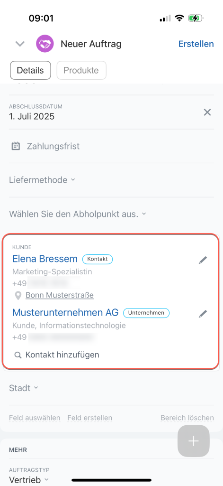Tap Erstellen to create the order
This screenshot has height=486, width=223.
196,44
